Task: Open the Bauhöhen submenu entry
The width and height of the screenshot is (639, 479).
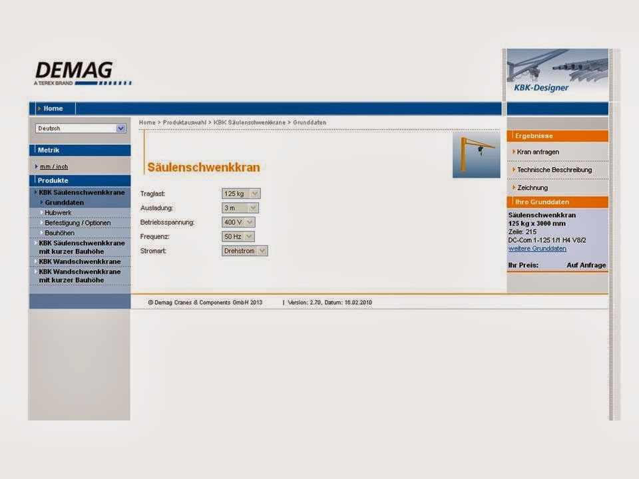Action: [59, 233]
